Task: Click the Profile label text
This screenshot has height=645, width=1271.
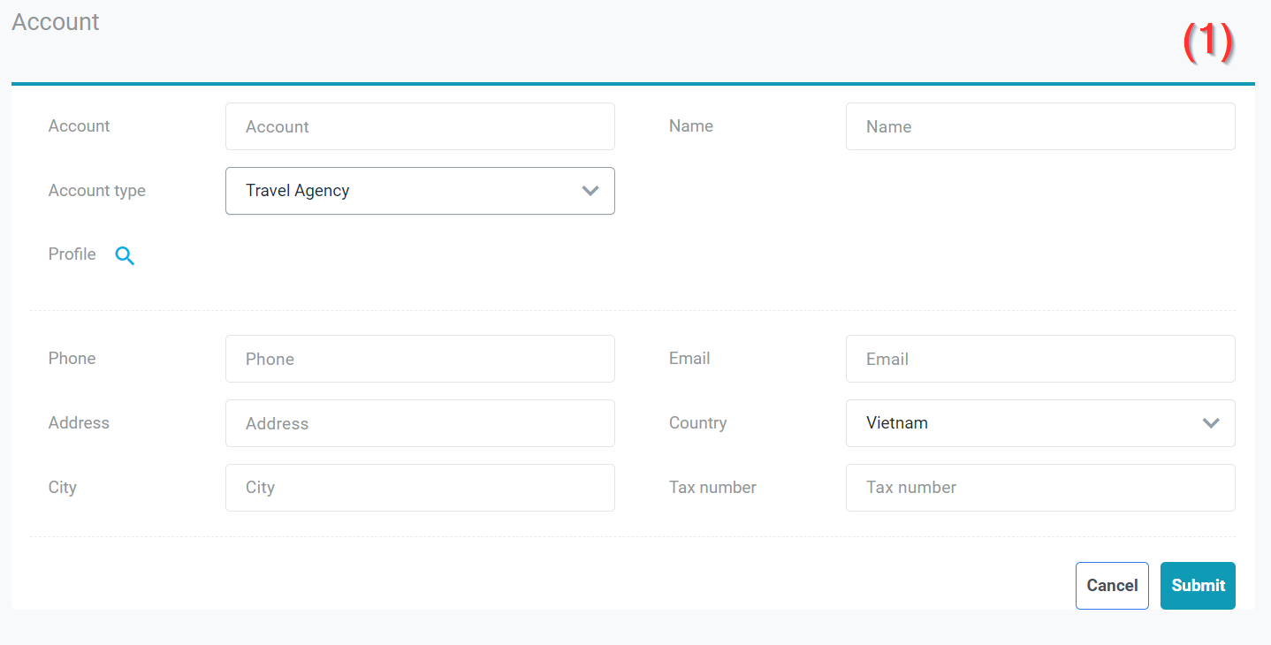Action: pyautogui.click(x=72, y=254)
